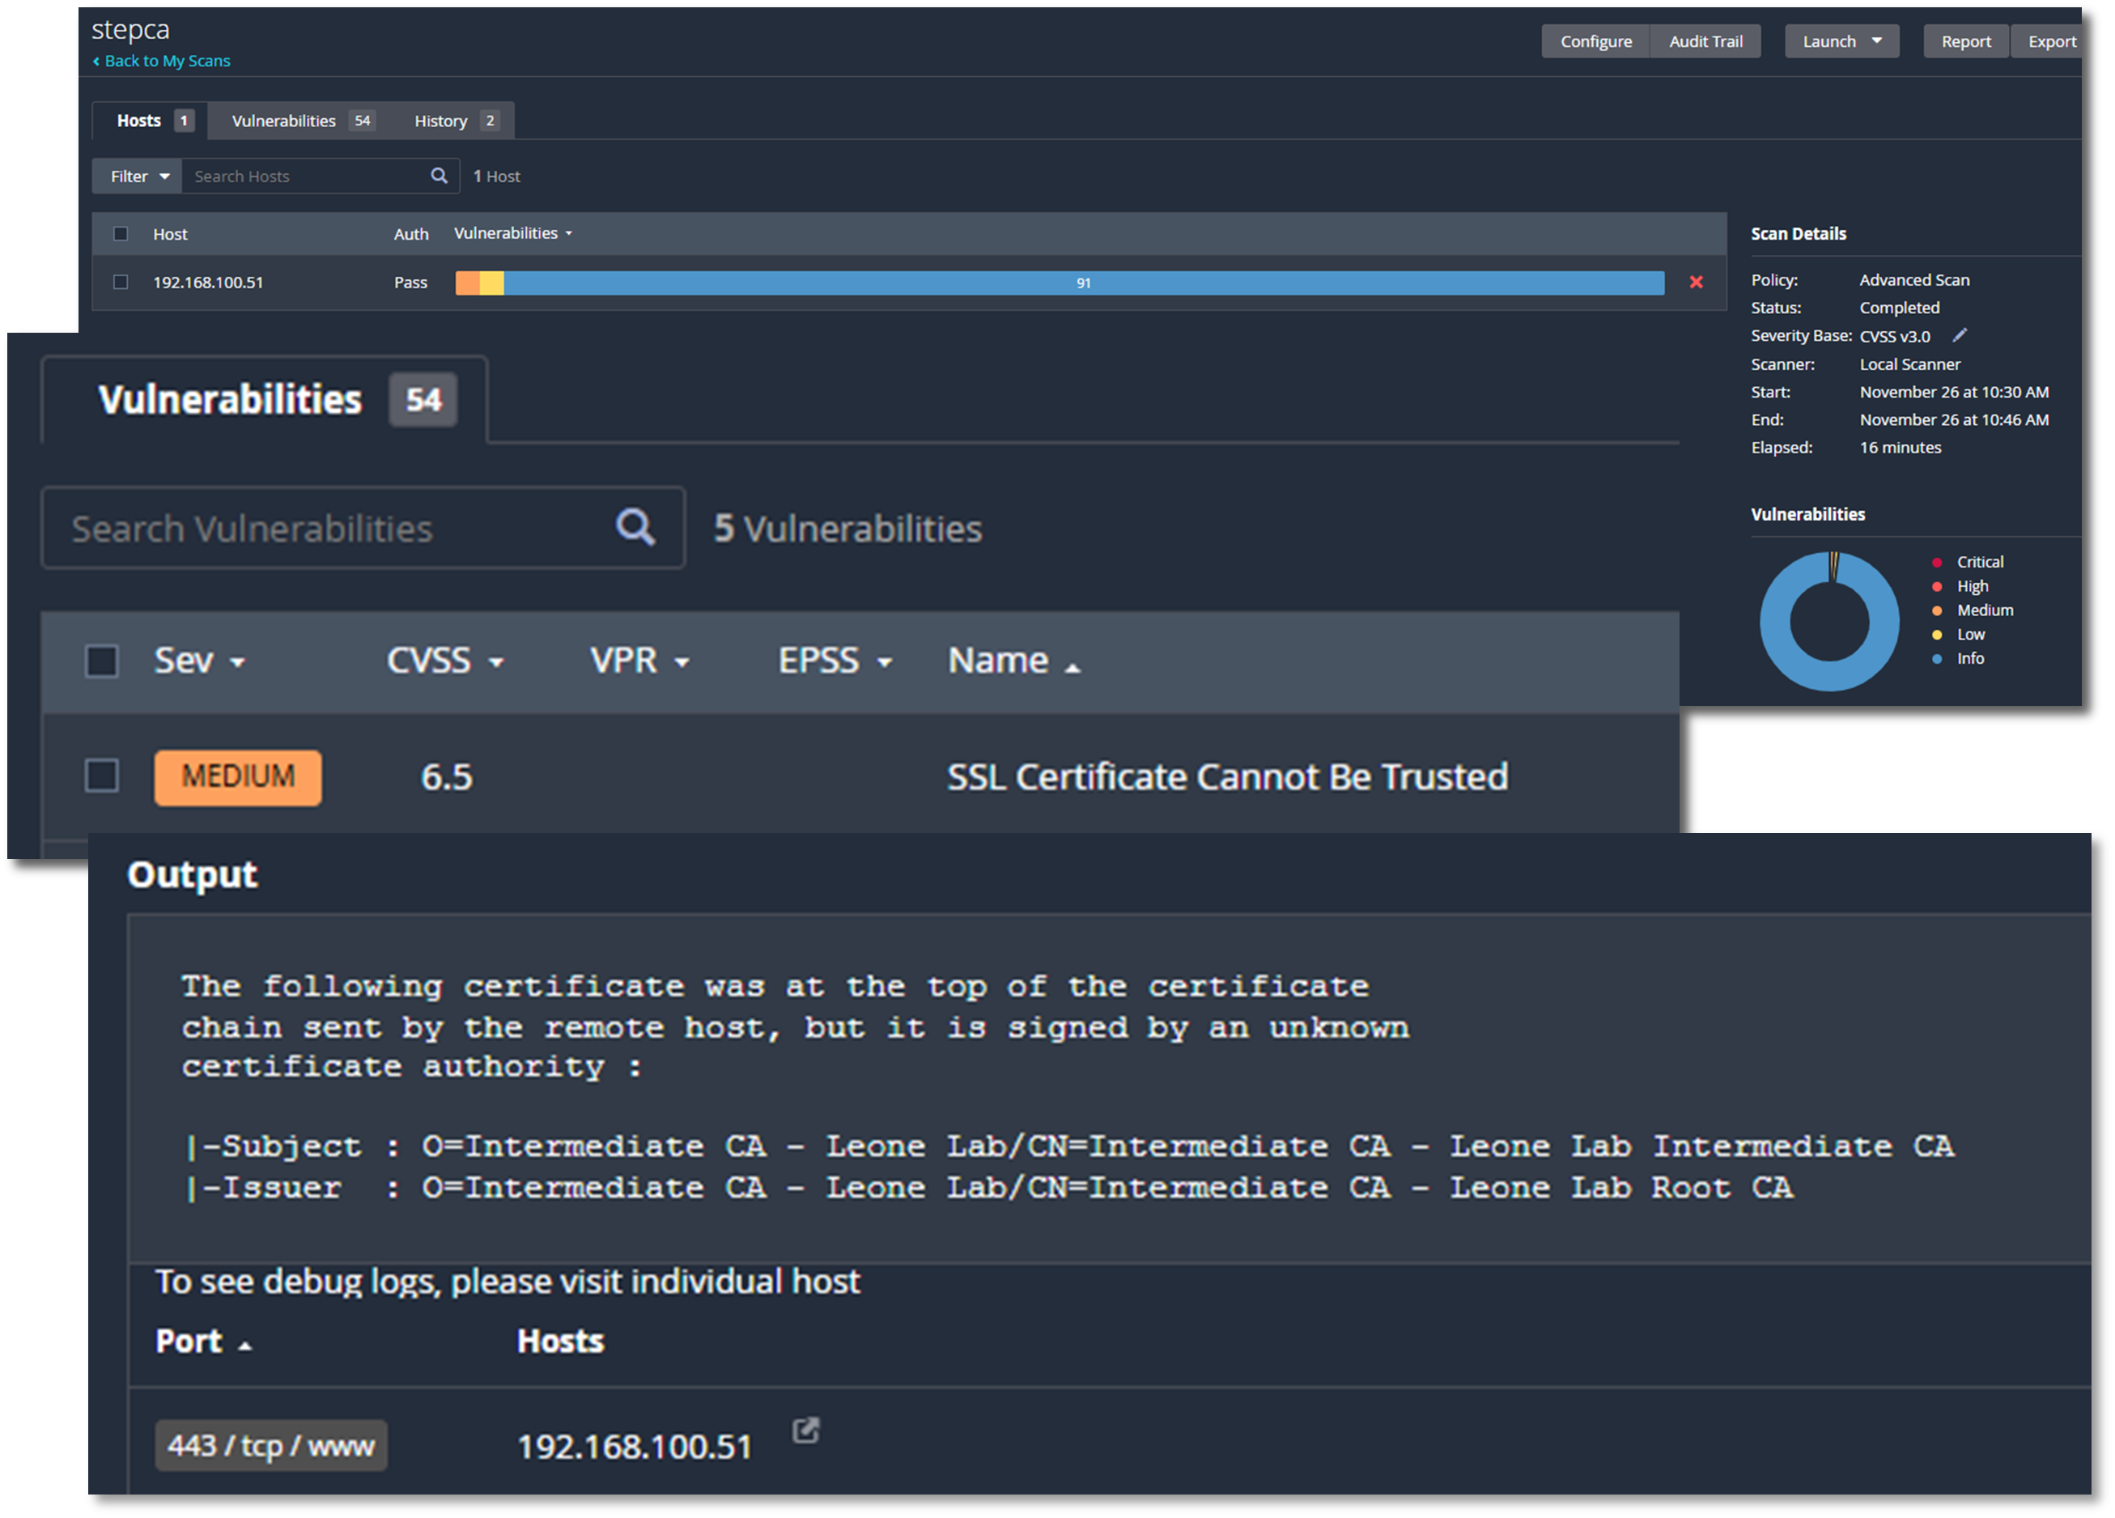Tick the SSL Certificate row checkbox
This screenshot has width=2115, height=1518.
click(x=102, y=776)
